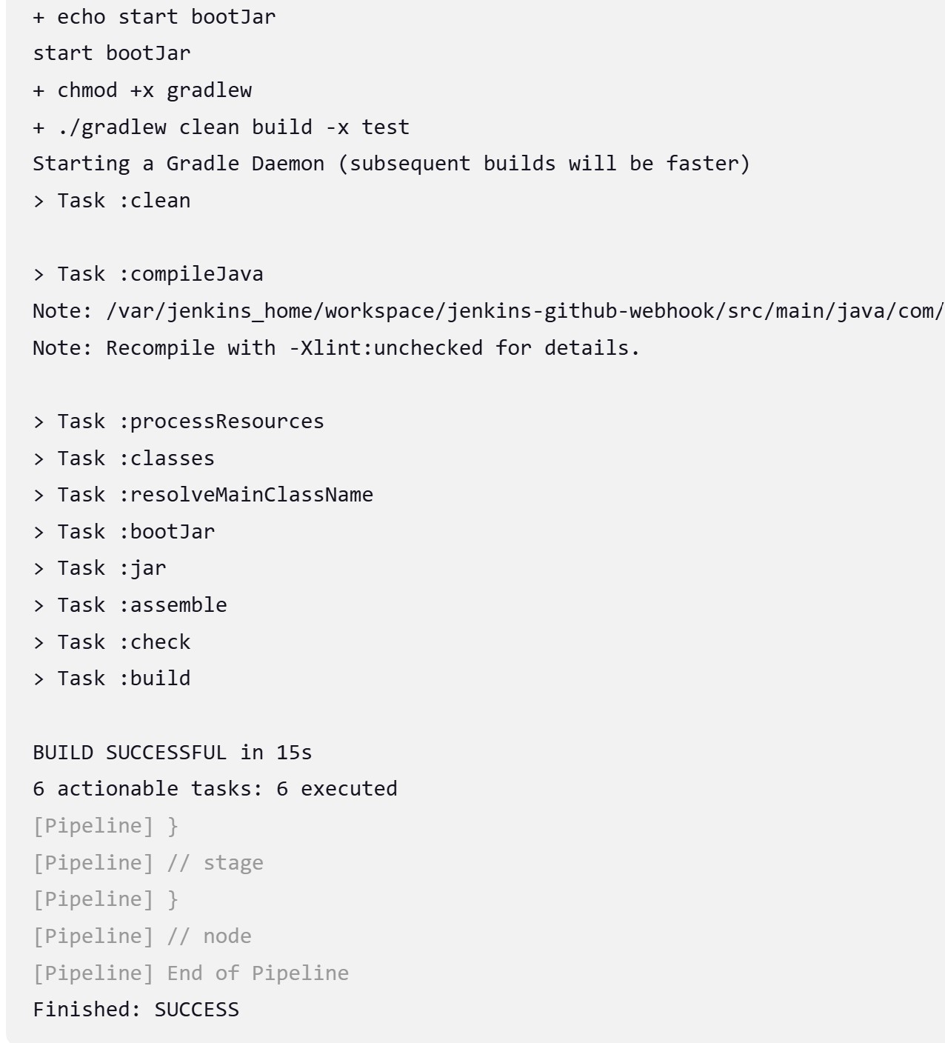Click the 'Task :clean' line
Viewport: 945px width, 1043px height.
coord(112,201)
